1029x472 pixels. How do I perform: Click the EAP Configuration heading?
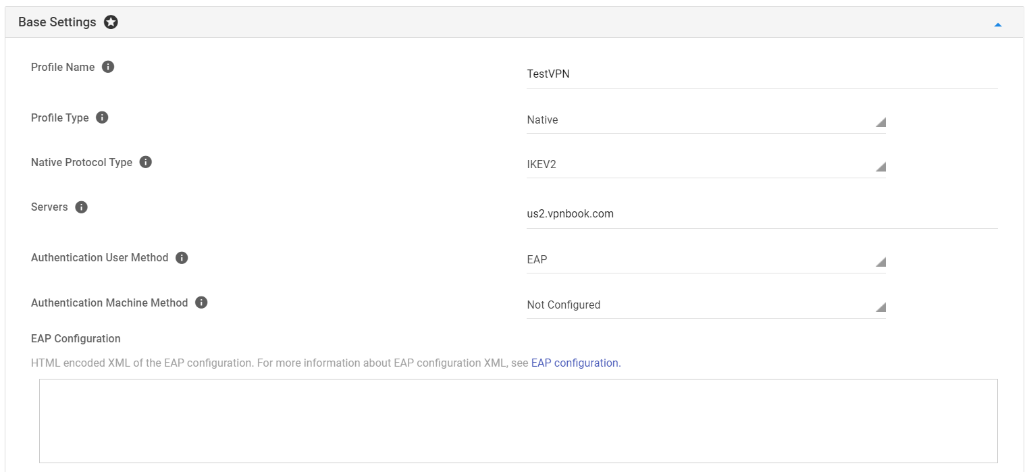76,339
